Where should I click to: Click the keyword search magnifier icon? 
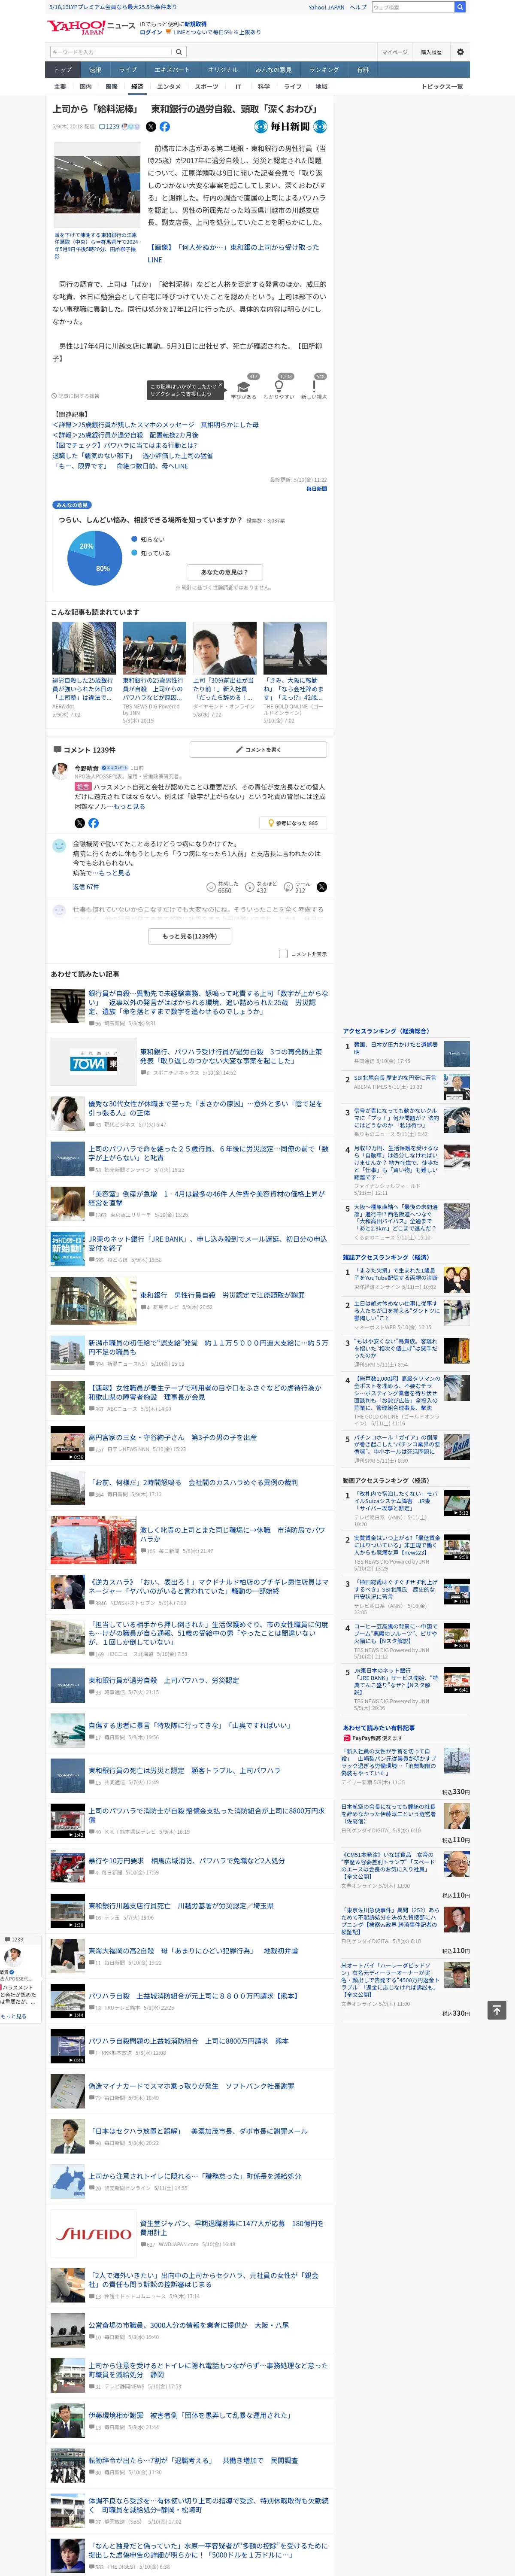179,52
